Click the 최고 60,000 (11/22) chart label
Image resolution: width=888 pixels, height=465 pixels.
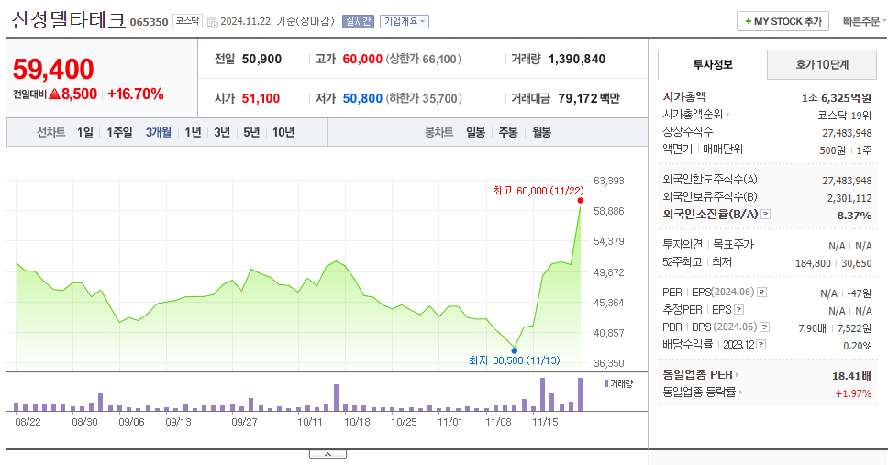pos(538,191)
